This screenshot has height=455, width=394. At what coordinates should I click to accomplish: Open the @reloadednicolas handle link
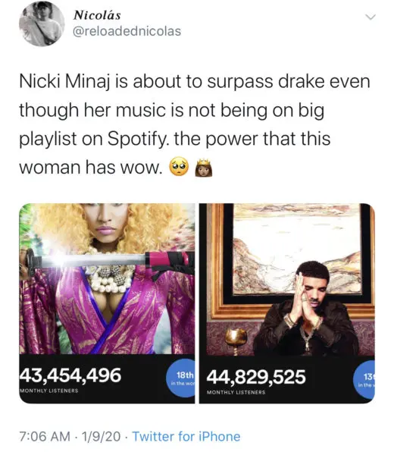coord(127,31)
